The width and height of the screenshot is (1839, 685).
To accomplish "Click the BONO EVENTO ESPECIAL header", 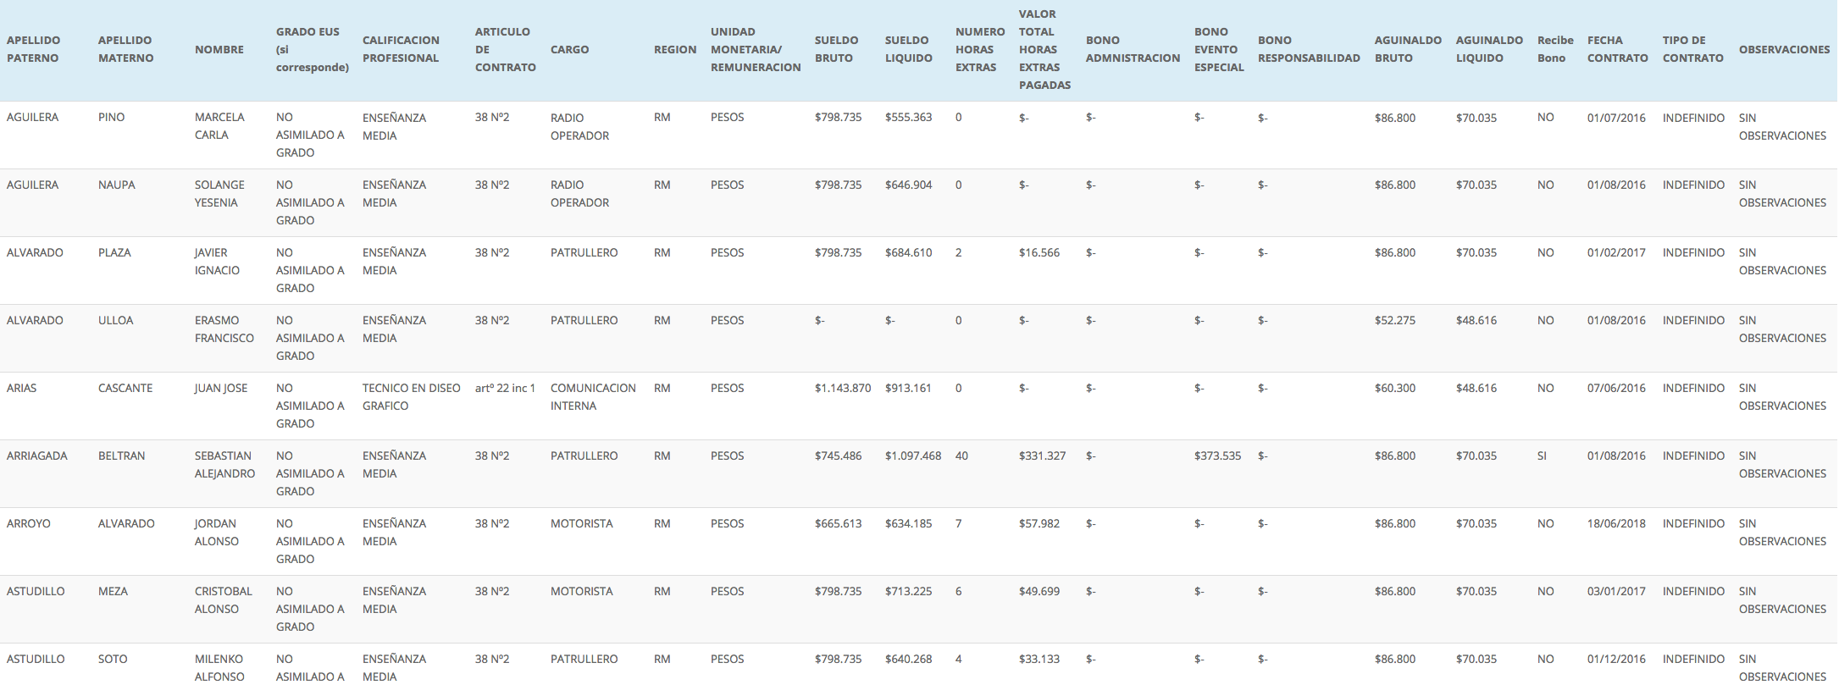I will coord(1218,49).
